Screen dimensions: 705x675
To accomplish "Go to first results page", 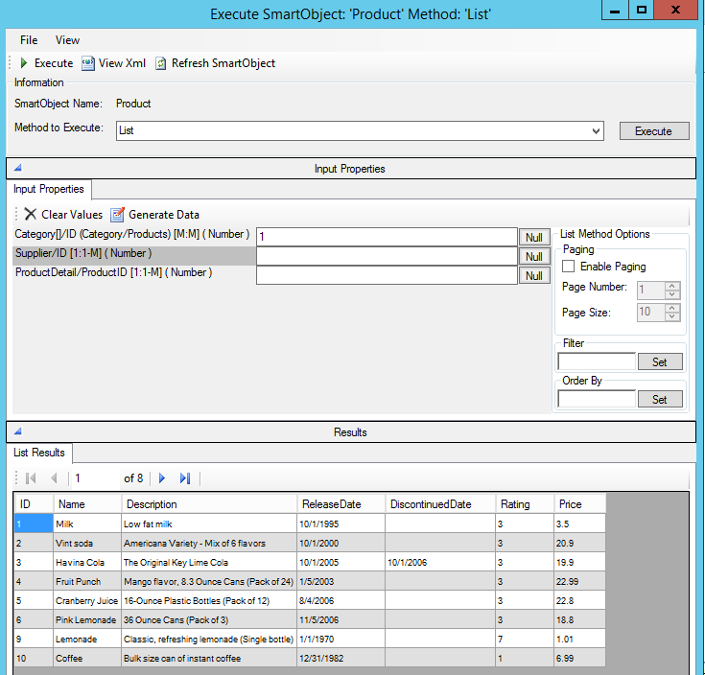I will pos(31,477).
